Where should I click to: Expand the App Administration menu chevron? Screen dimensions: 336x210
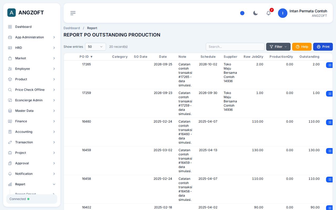click(x=54, y=37)
